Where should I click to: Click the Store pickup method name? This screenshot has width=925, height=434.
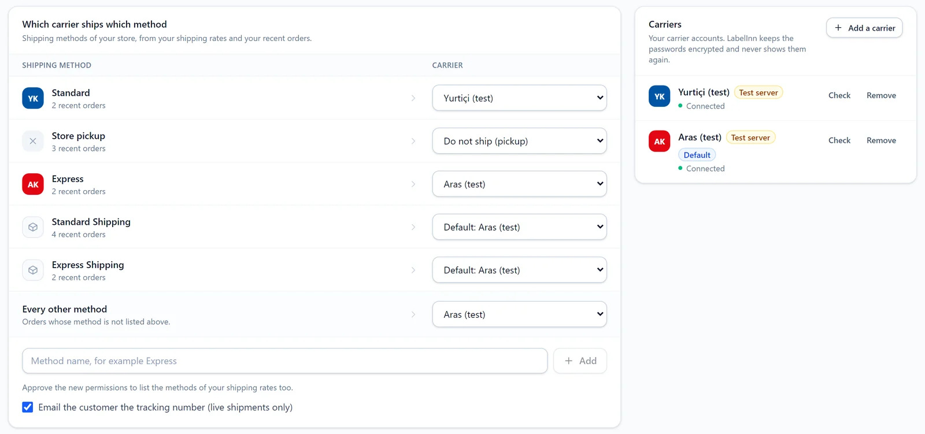(79, 136)
